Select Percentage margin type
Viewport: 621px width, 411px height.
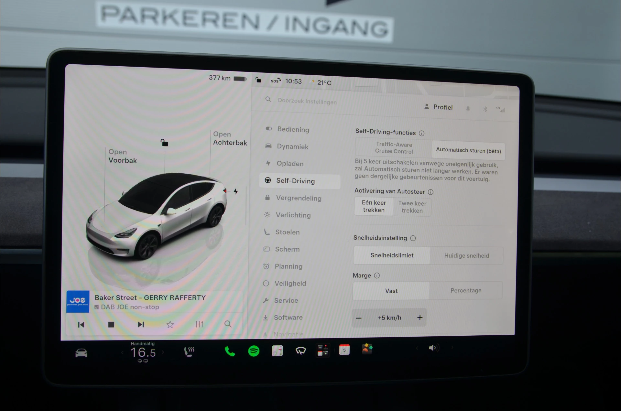tap(466, 290)
